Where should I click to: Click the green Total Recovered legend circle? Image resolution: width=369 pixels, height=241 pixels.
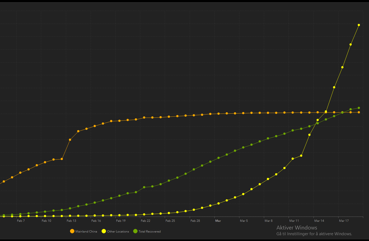pyautogui.click(x=135, y=231)
